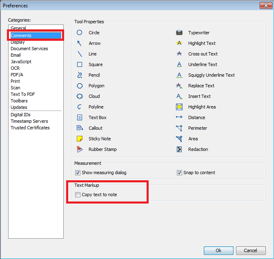Disable Show measuring dialog checkbox

tap(78, 173)
